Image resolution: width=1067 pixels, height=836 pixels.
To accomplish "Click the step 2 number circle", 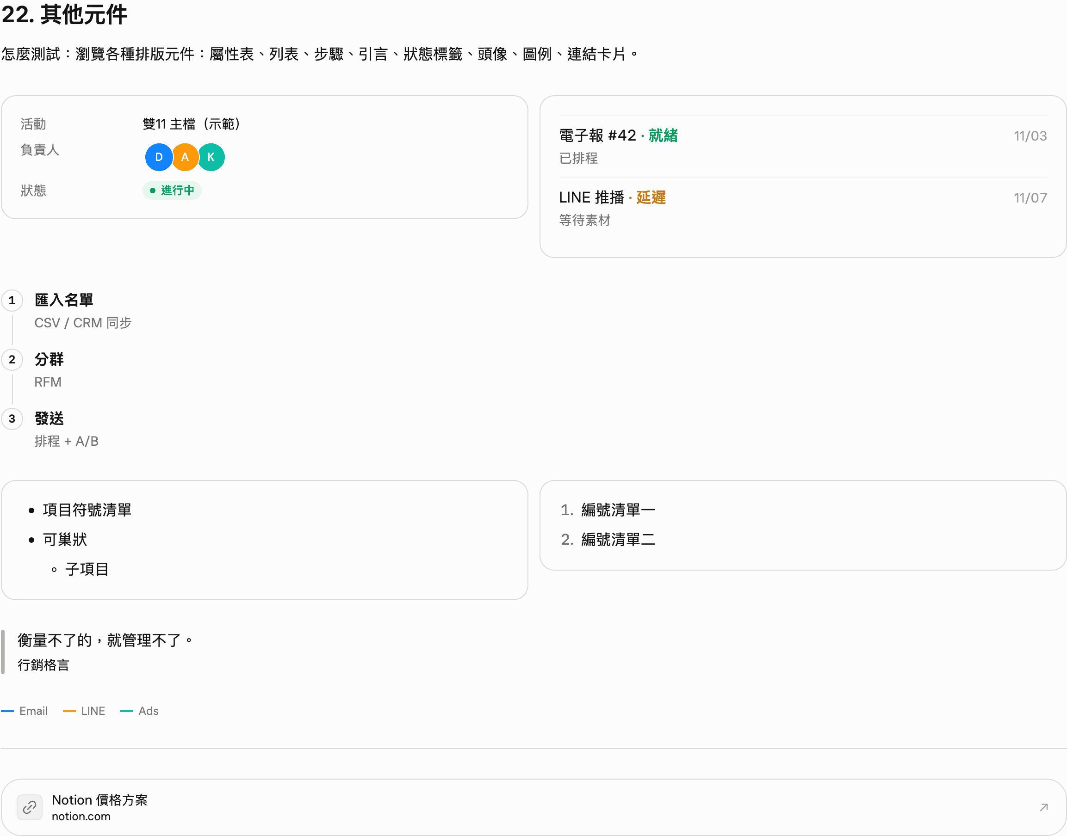I will pos(12,360).
